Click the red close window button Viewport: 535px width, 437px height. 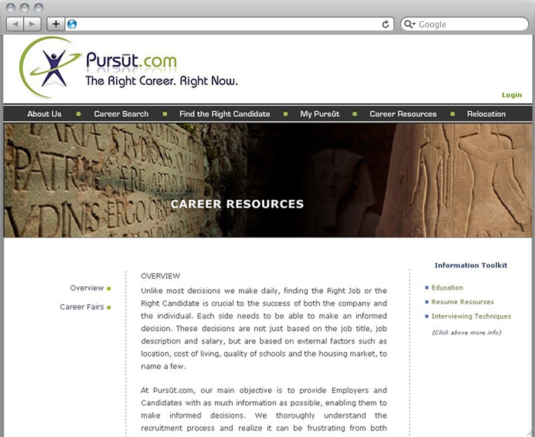coord(11,8)
